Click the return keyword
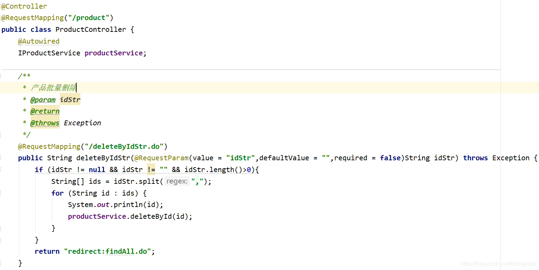Image resolution: width=539 pixels, height=270 pixels. pyautogui.click(x=47, y=251)
